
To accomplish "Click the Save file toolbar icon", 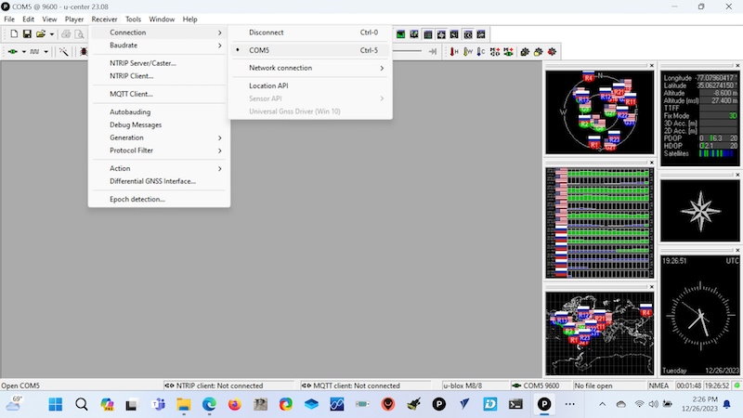I will coord(27,34).
